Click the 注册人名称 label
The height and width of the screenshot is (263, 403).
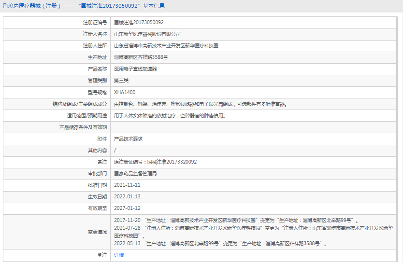95,34
